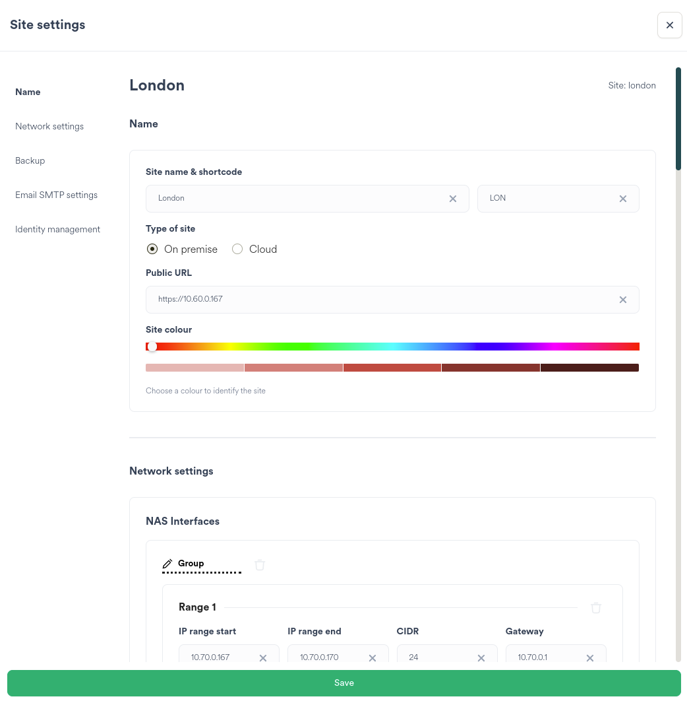Clear the site name field with its X icon
The height and width of the screenshot is (703, 687).
(x=453, y=198)
